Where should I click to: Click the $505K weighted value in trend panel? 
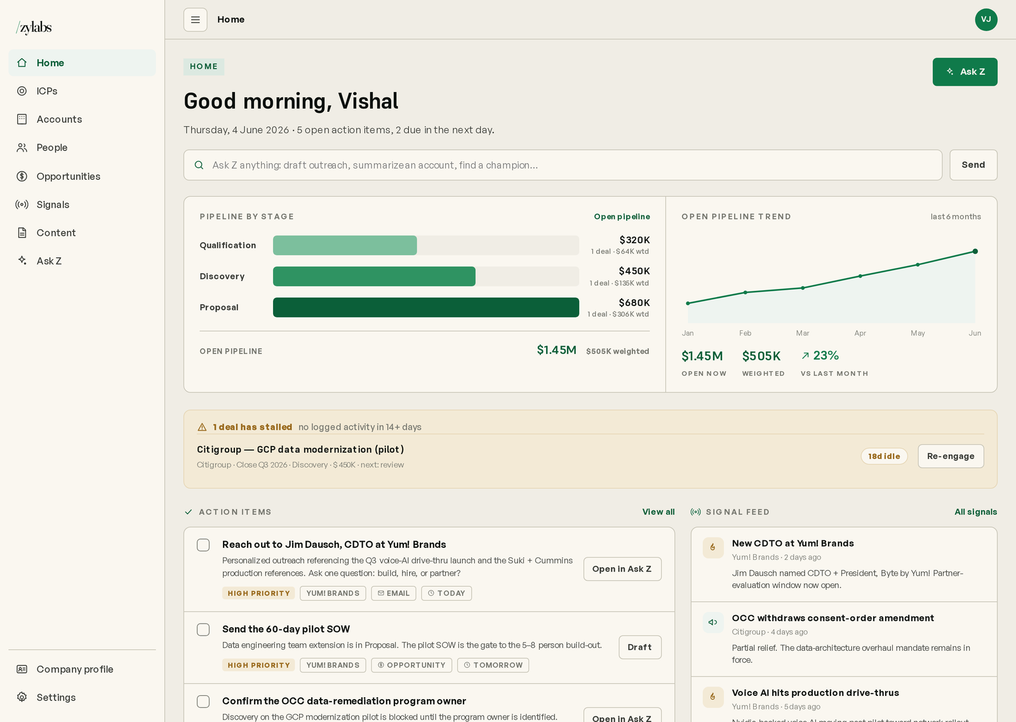pyautogui.click(x=761, y=356)
